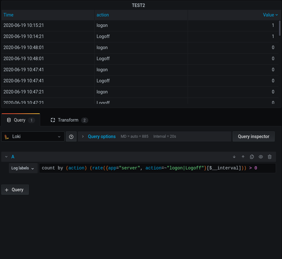The image size is (282, 259).
Task: Duplicate query A with copy icon
Action: pos(252,157)
